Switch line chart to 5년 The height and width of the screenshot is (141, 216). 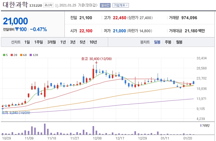[x=82, y=42]
